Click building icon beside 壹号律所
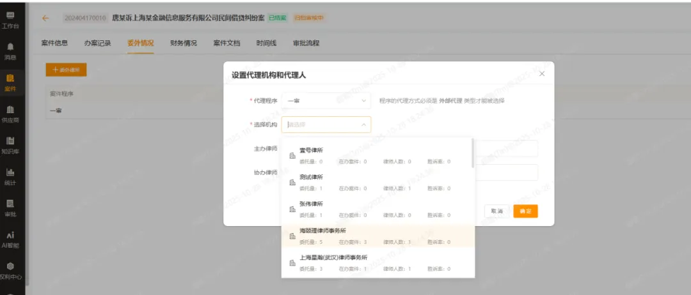 click(x=292, y=156)
